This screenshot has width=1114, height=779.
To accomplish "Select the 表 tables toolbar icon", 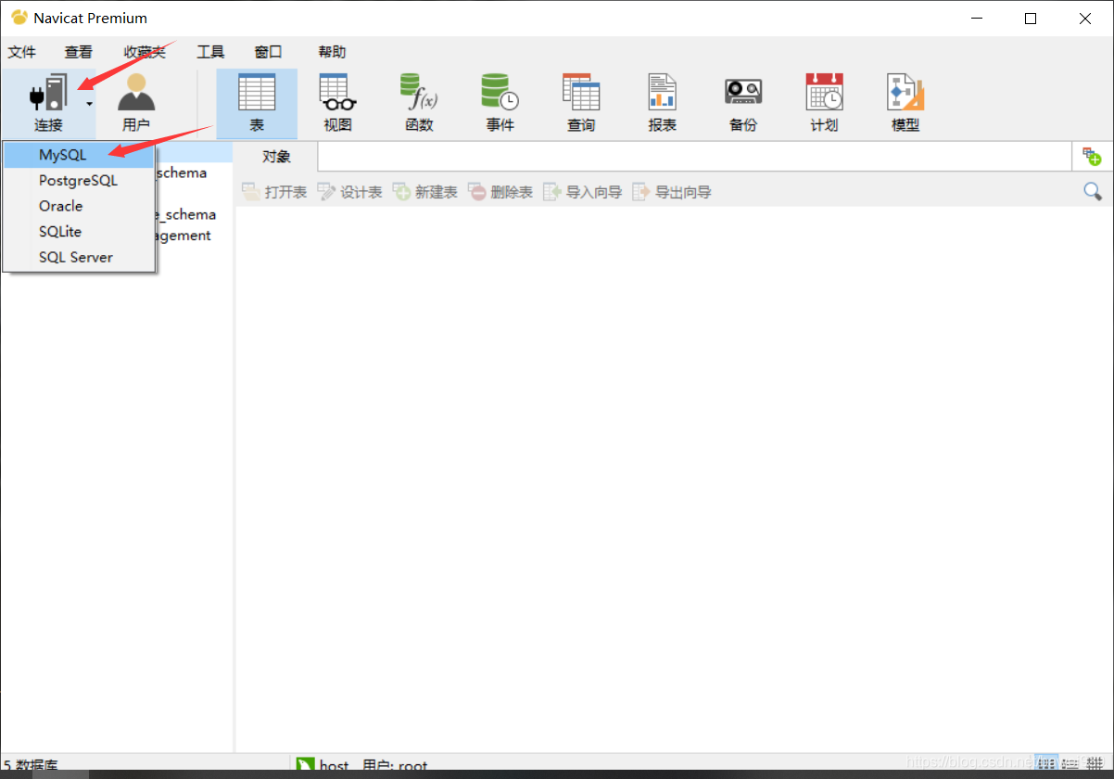I will [257, 102].
